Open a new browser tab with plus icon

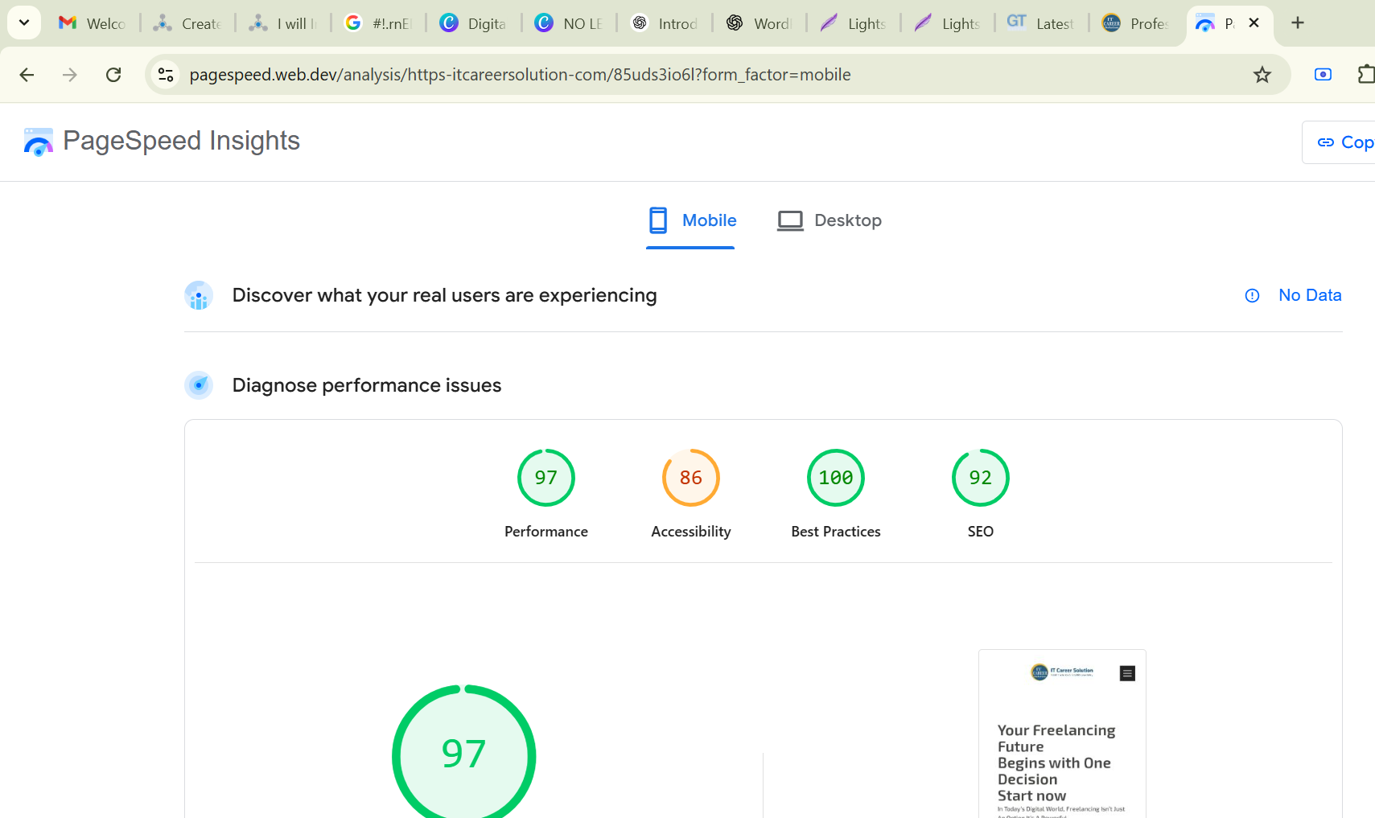1297,23
